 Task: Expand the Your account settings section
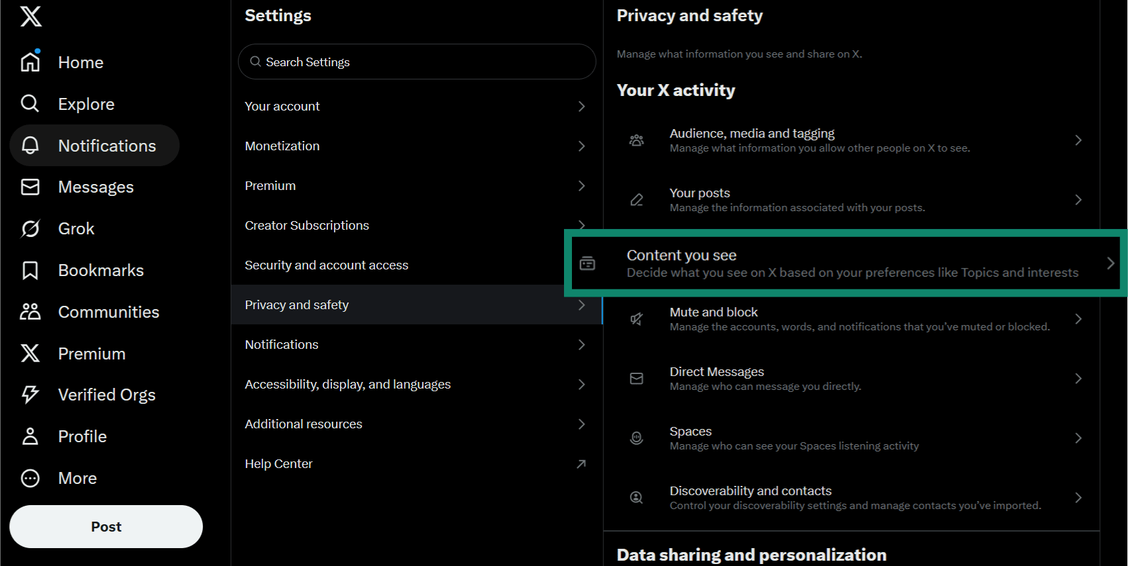[416, 106]
